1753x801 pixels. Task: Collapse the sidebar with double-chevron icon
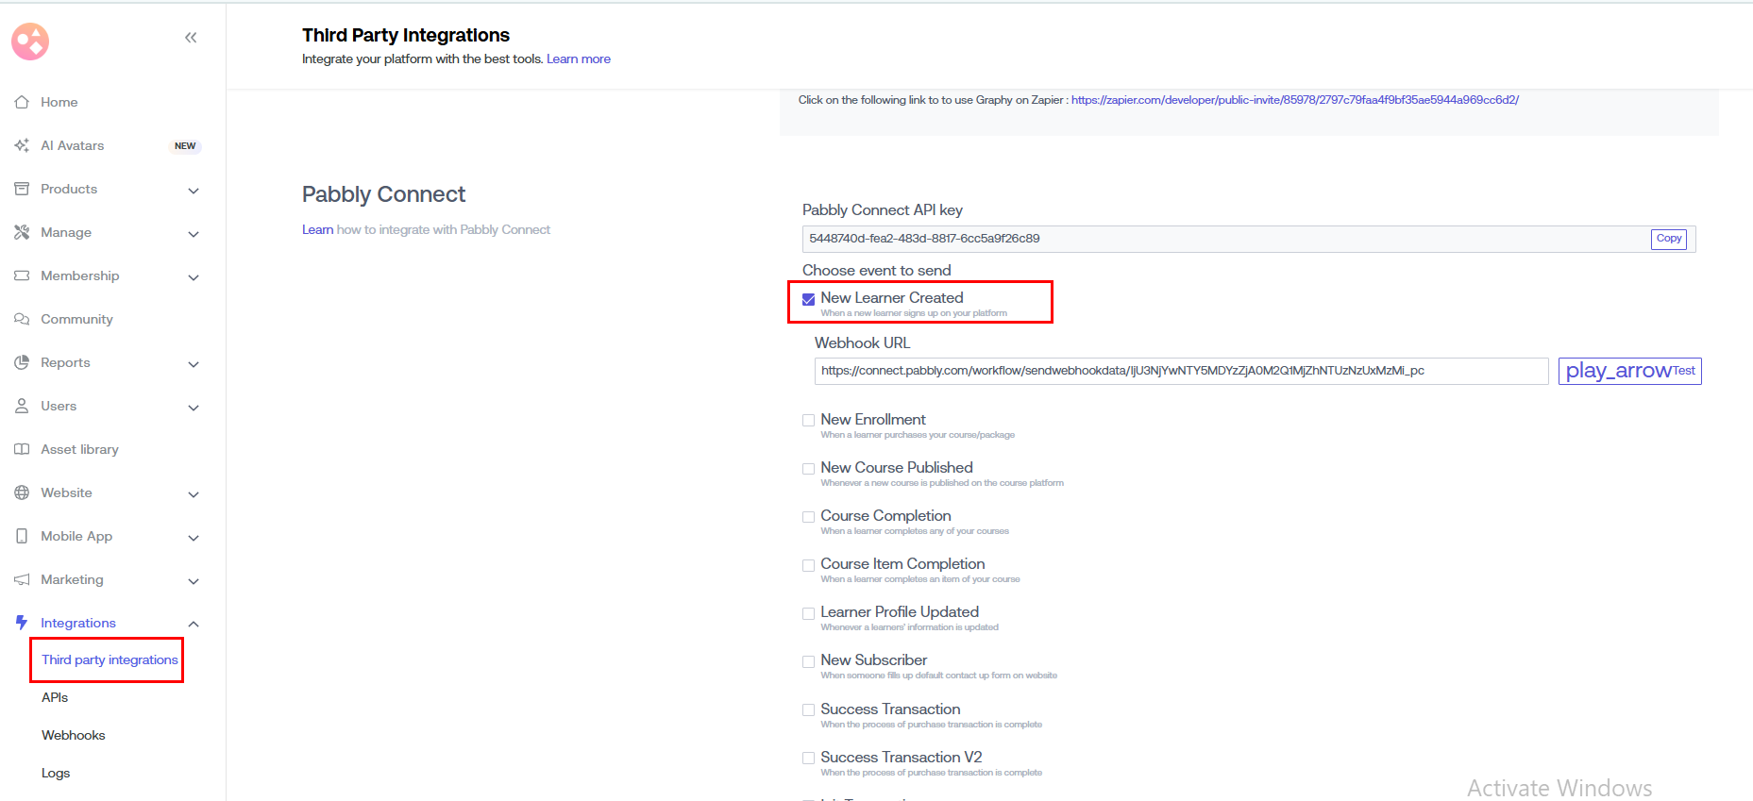click(191, 38)
